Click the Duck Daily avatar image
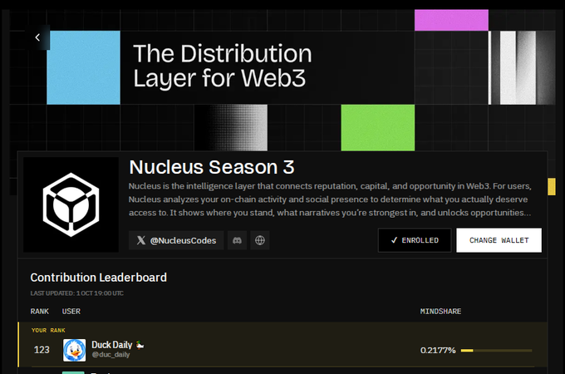The width and height of the screenshot is (565, 374). 75,350
